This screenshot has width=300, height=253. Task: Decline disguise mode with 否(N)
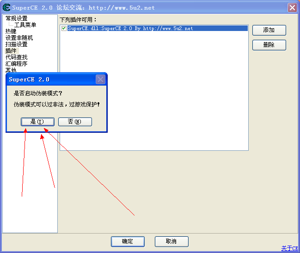pos(75,122)
